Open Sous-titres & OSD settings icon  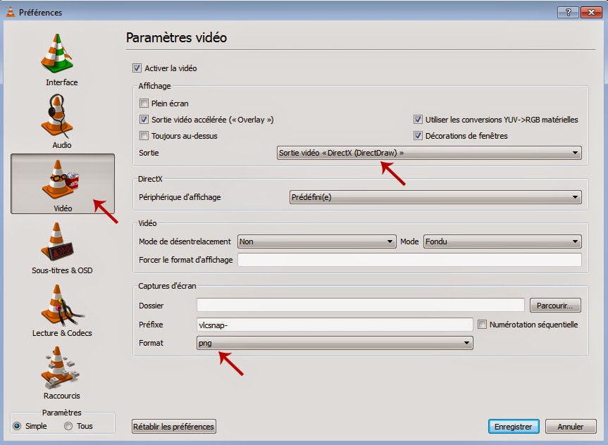[x=57, y=242]
